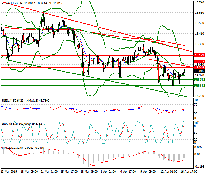206x175 pixels.
Task: Click the RSI(14) 50.6422 indicator label
Action: tap(13, 101)
